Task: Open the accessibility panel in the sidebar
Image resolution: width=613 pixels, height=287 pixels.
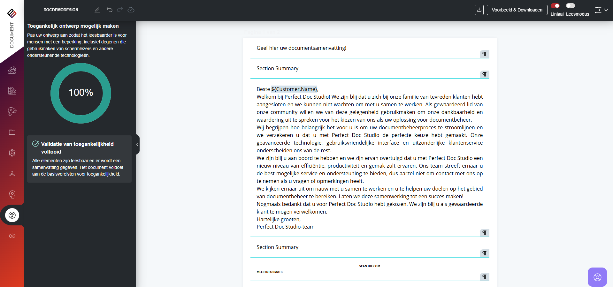Action: [12, 215]
